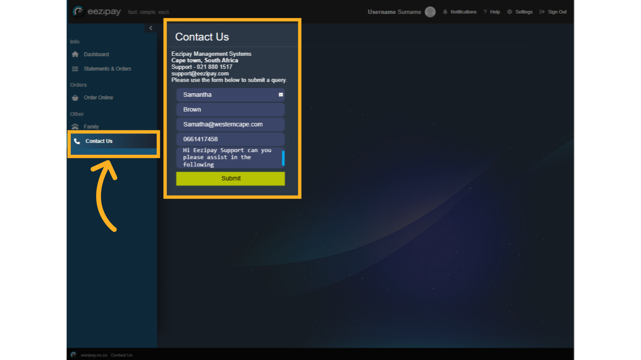Click the Notifications bell icon

tap(445, 12)
